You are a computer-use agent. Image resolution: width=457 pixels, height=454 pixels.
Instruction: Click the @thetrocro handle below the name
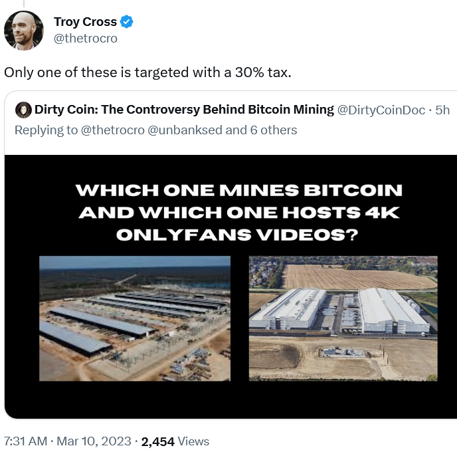click(x=85, y=39)
